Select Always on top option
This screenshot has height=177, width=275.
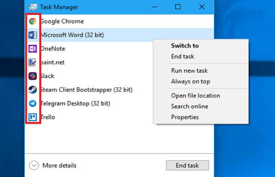point(191,81)
